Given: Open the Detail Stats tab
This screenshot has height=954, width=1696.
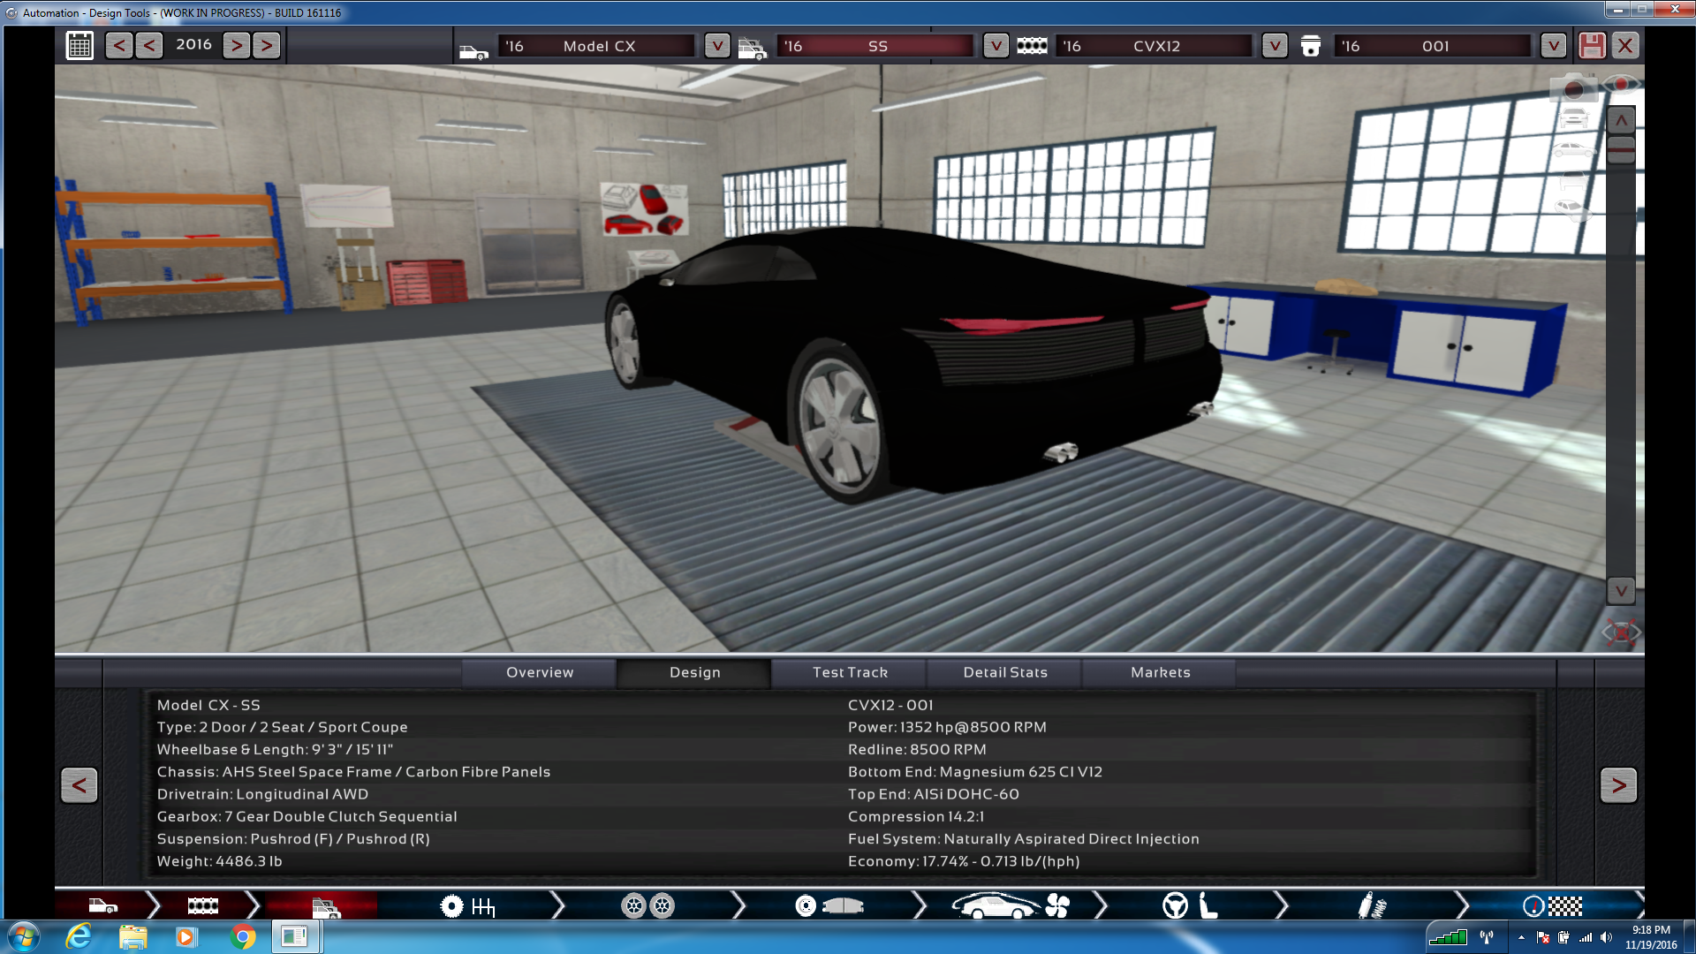Looking at the screenshot, I should click(1005, 672).
